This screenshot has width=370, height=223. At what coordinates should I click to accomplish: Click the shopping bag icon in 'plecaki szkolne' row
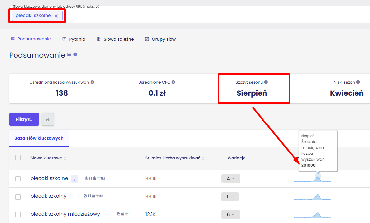(95, 178)
